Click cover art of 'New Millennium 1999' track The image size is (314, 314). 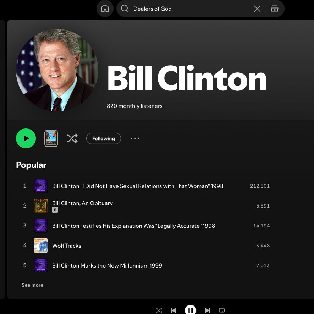pos(41,265)
